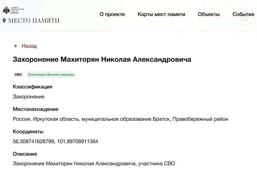Click the burial page title heading
The width and height of the screenshot is (257, 174).
click(x=102, y=60)
